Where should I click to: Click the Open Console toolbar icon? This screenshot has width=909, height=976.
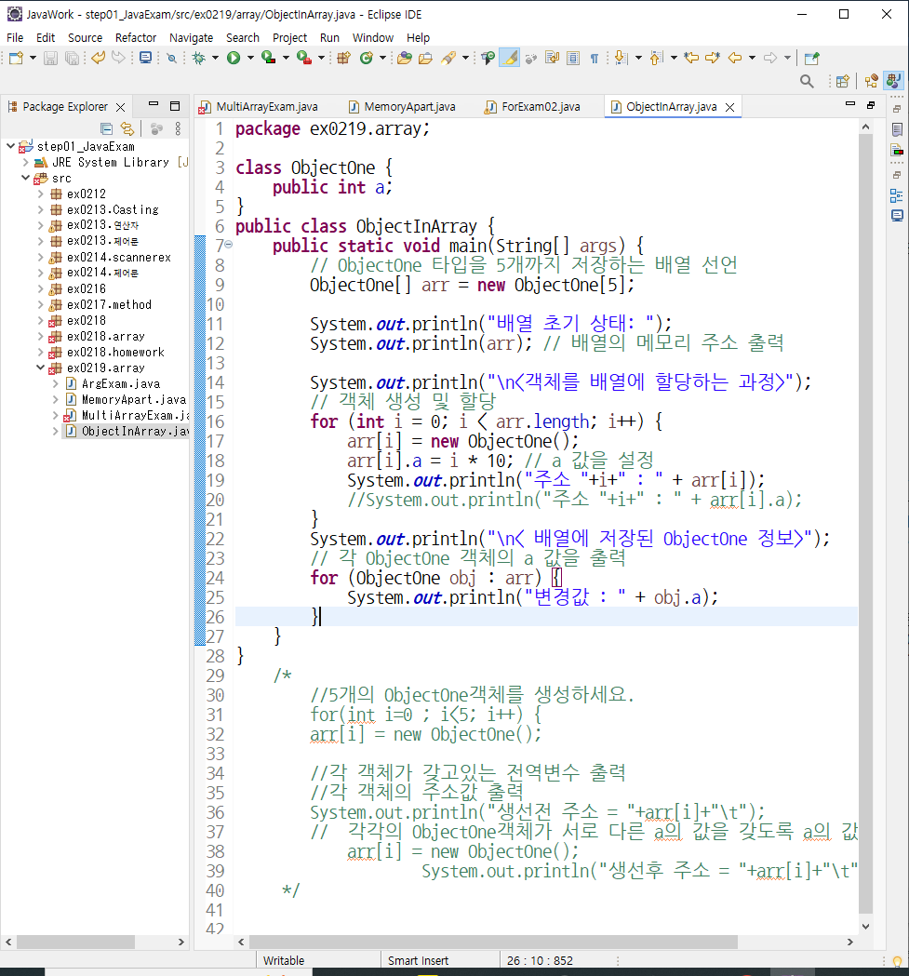(x=145, y=58)
